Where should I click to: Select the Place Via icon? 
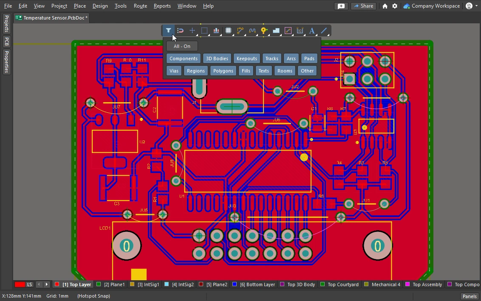pos(264,31)
